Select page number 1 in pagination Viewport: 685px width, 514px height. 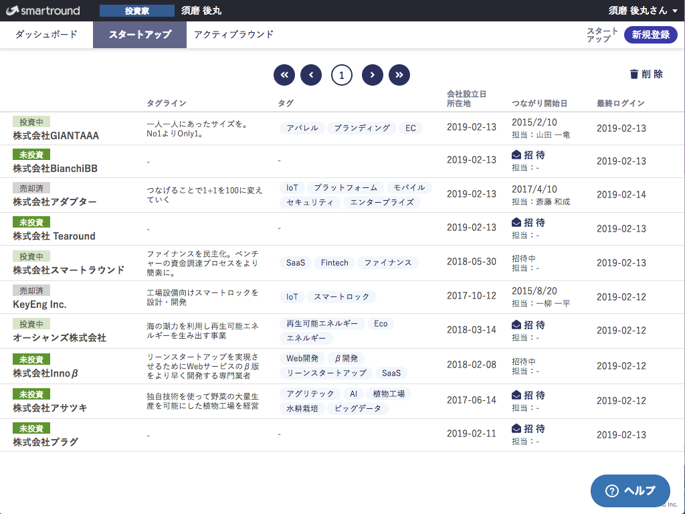coord(342,75)
